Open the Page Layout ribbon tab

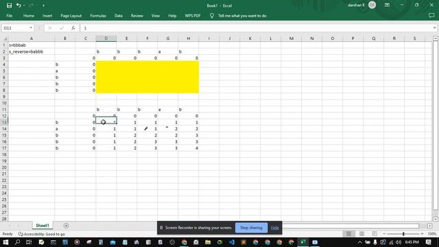pos(71,16)
